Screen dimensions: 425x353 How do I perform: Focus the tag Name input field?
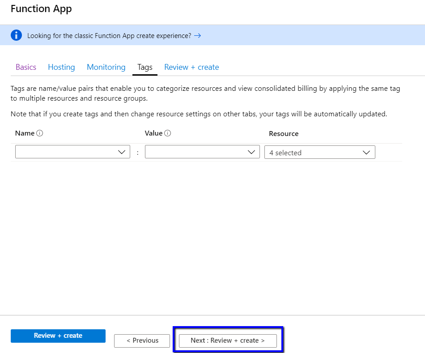(x=65, y=152)
